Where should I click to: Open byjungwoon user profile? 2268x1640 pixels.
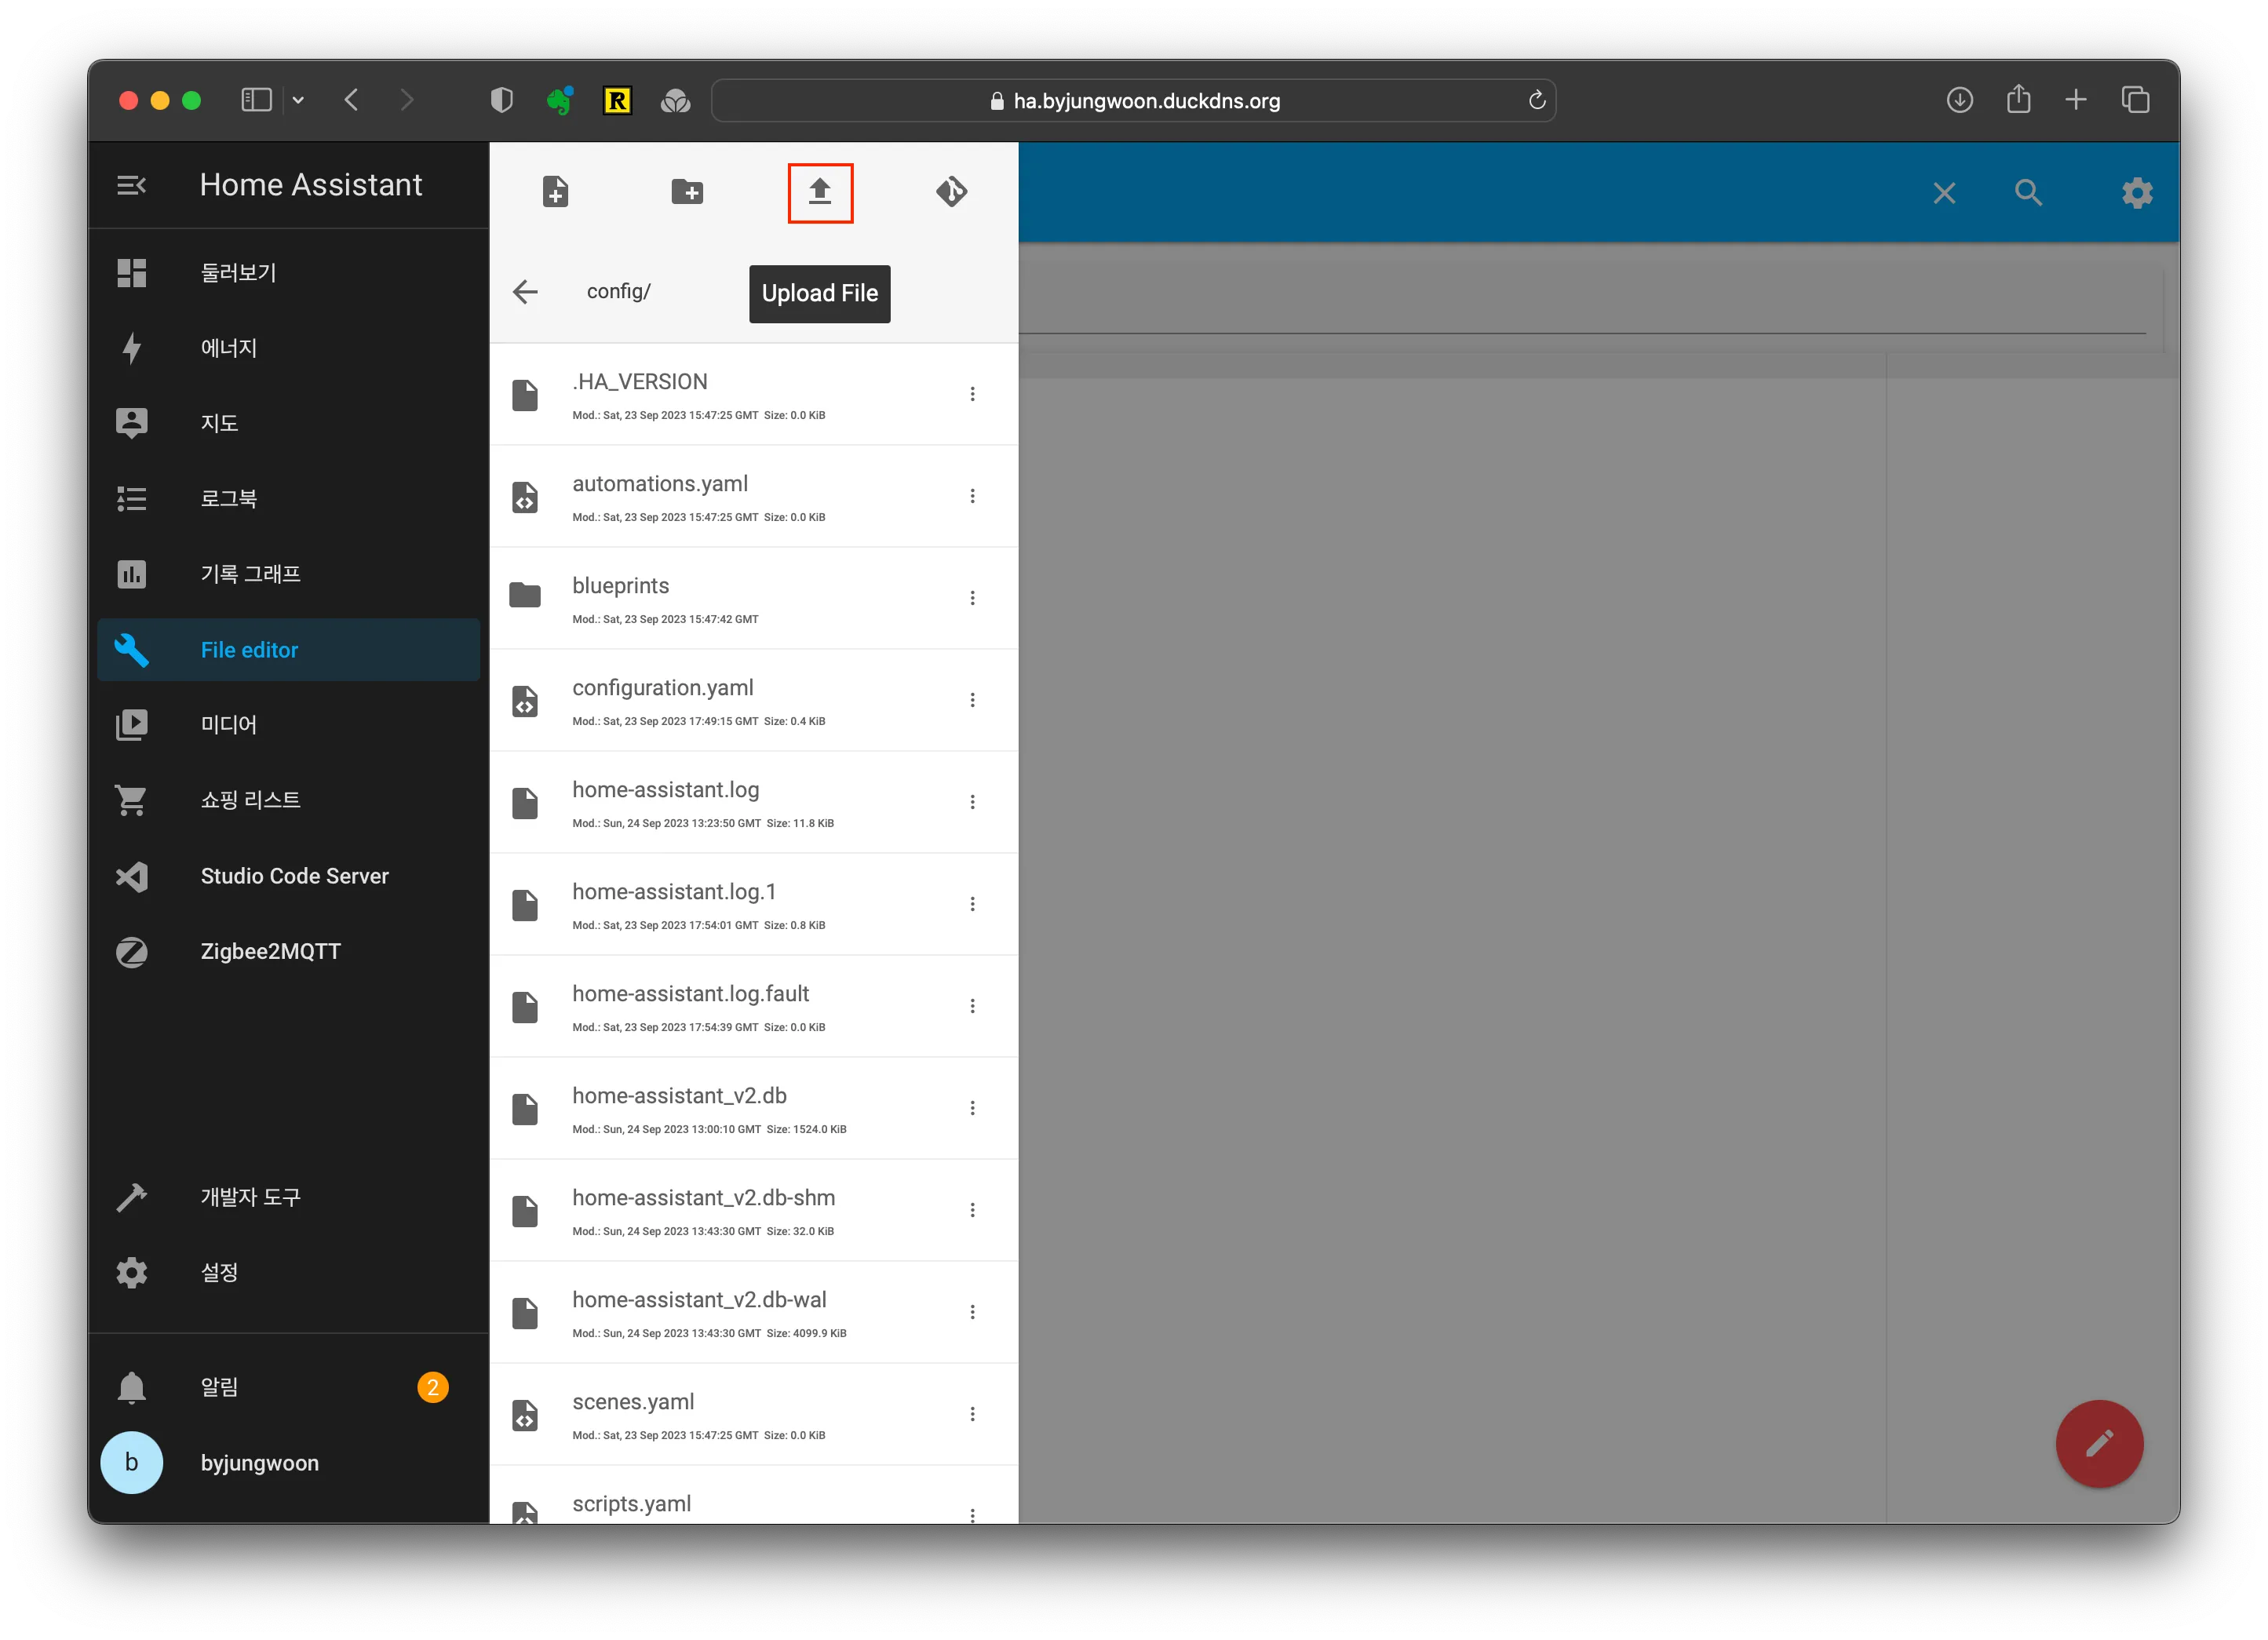coord(289,1463)
